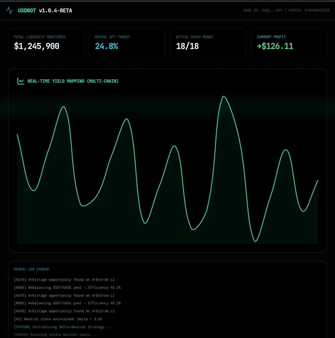
Task: Click the Real-Time Yield Mapping chart title
Action: (73, 81)
